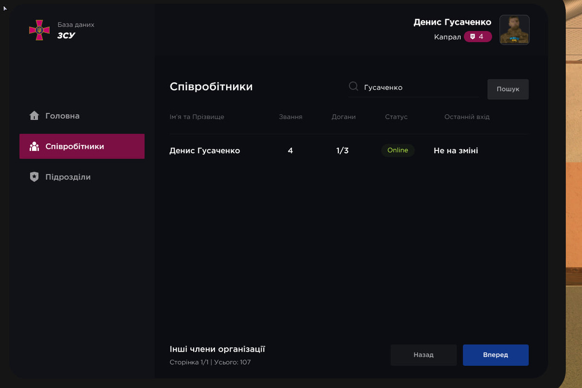The width and height of the screenshot is (582, 388).
Task: Click the 1/3 reprimands value
Action: click(x=342, y=151)
